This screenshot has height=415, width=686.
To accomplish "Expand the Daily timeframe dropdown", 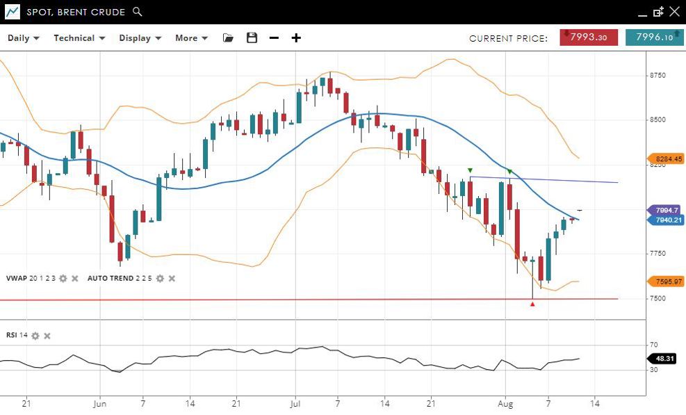I will tap(23, 38).
